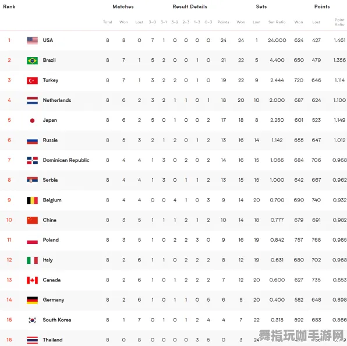Open the Thailand team name link
Image resolution: width=347 pixels, height=346 pixels.
(x=52, y=340)
